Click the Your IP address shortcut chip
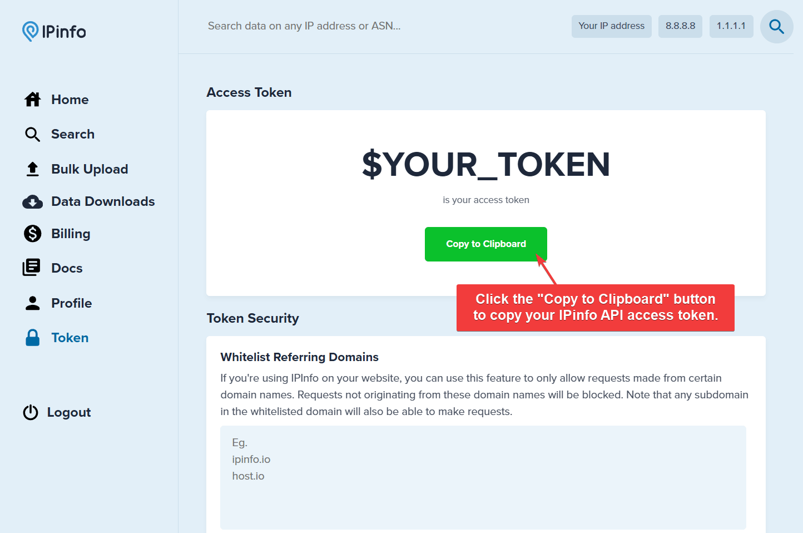The height and width of the screenshot is (533, 803). (x=611, y=26)
